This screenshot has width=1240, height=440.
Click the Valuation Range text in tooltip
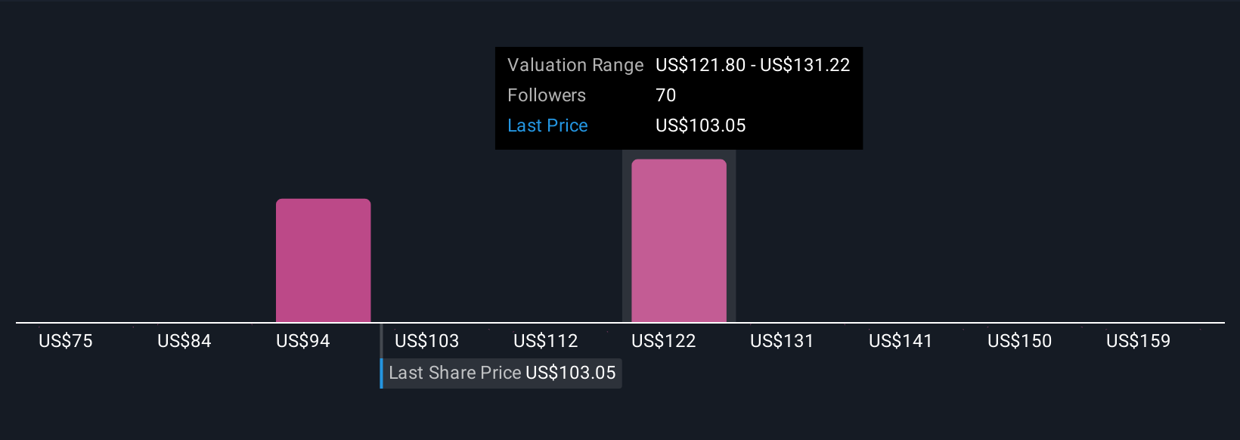coord(575,65)
